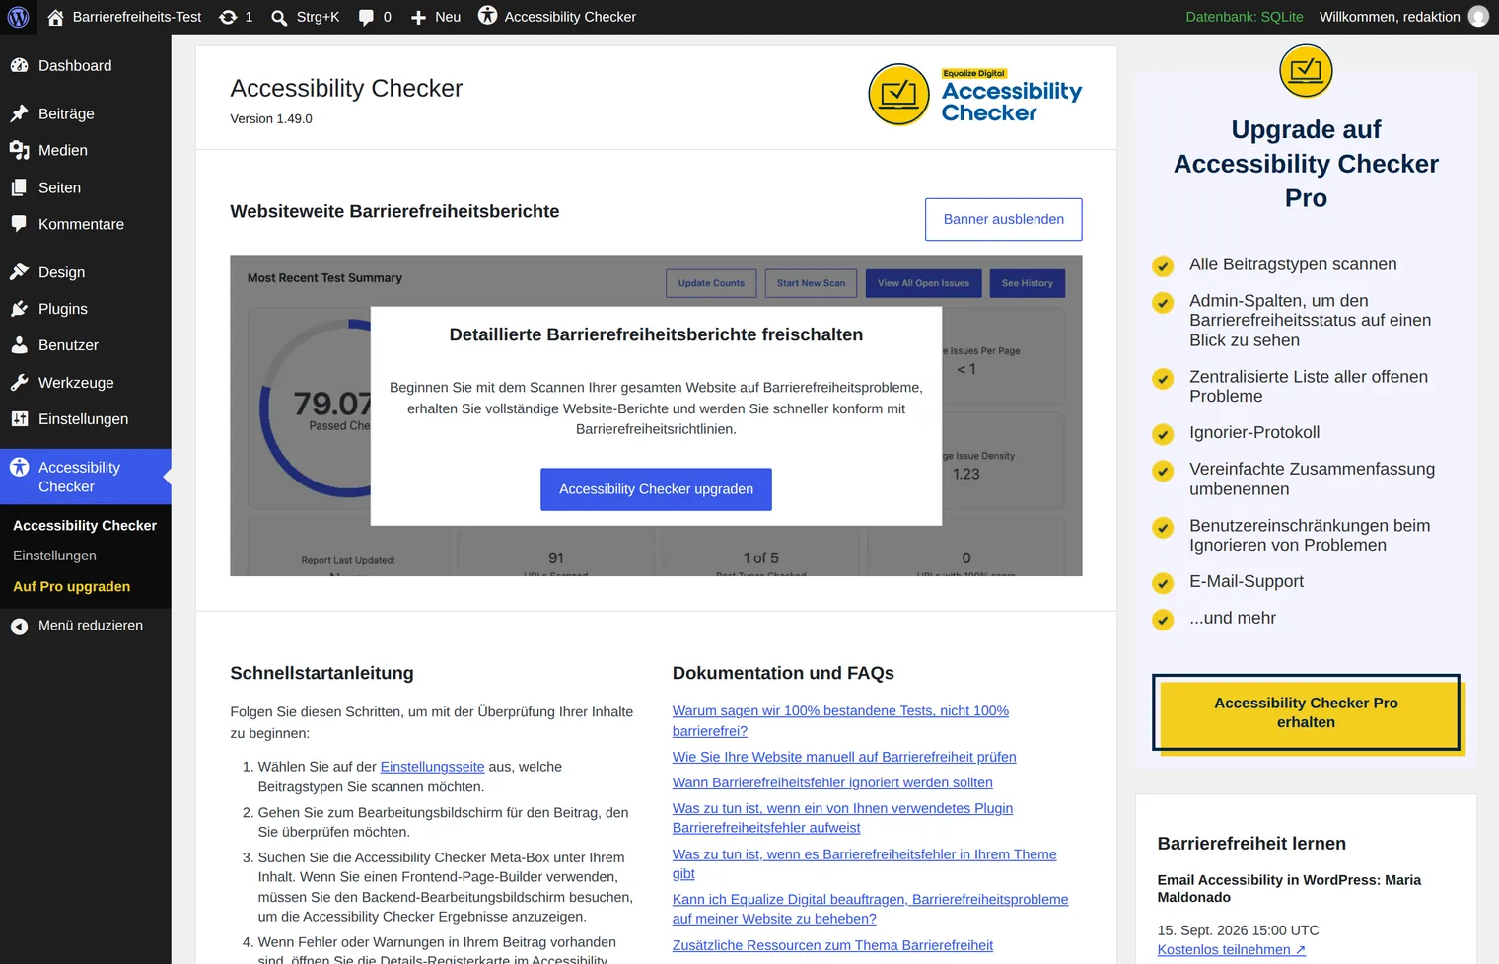
Task: Open Dashboard in the sidebar
Action: pyautogui.click(x=75, y=66)
